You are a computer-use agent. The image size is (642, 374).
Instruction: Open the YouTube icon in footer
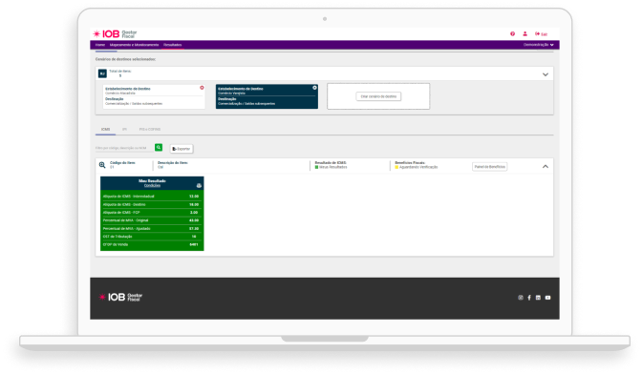tap(547, 298)
